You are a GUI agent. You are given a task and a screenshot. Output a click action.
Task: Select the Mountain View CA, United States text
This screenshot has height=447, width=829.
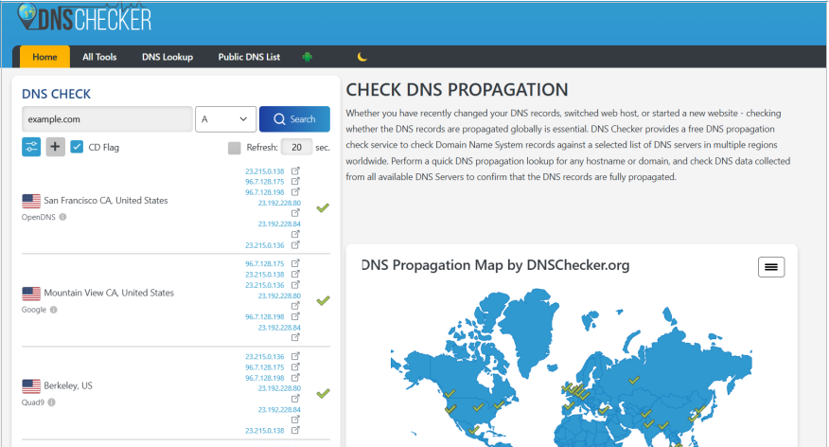pyautogui.click(x=109, y=293)
